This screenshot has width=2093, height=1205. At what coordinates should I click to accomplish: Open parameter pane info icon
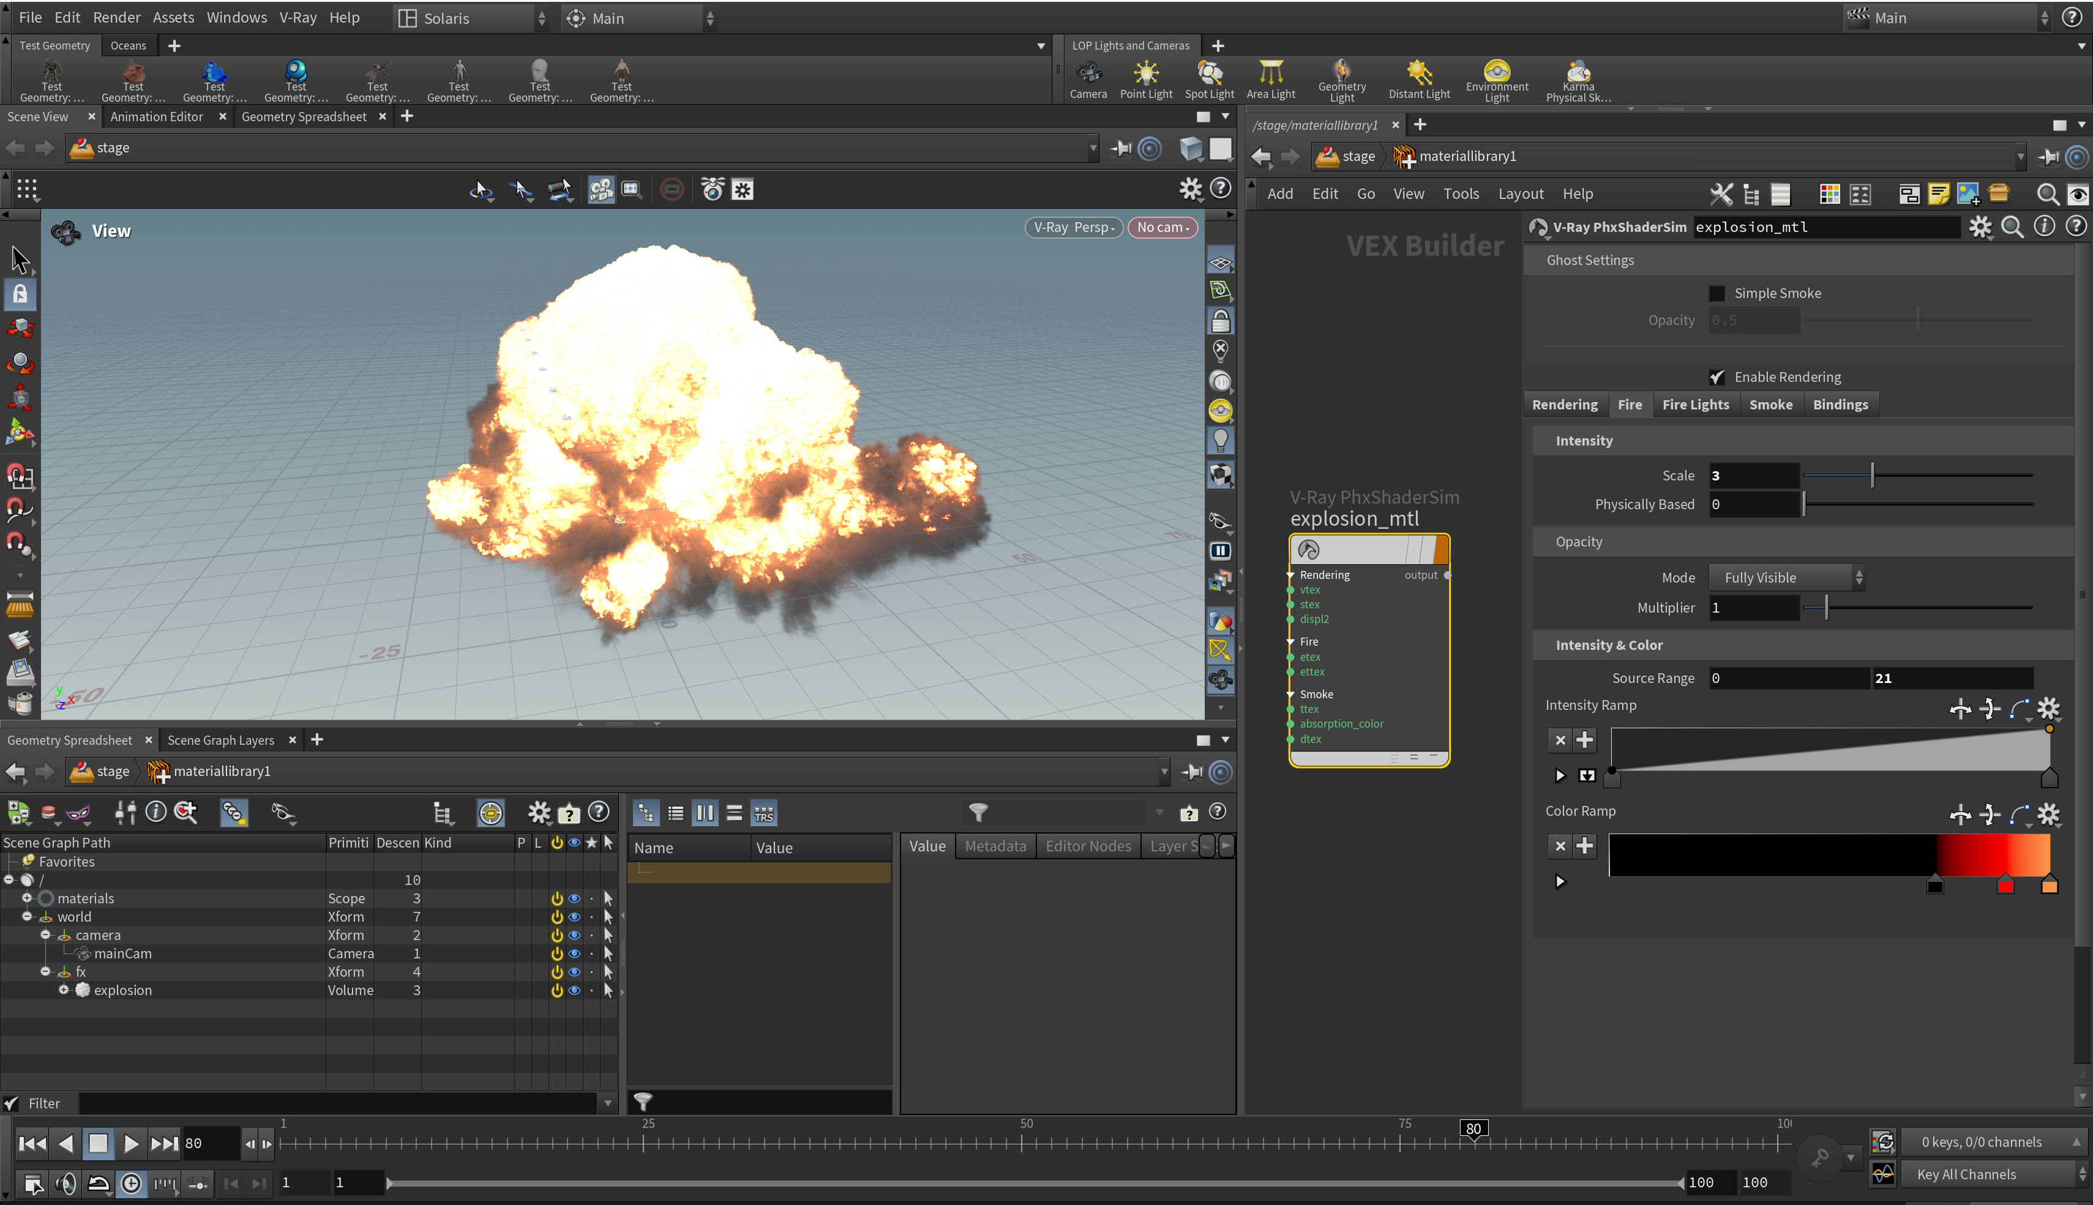(x=2044, y=226)
